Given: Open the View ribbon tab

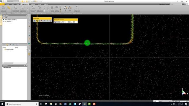Looking at the screenshot, I should click(18, 4).
